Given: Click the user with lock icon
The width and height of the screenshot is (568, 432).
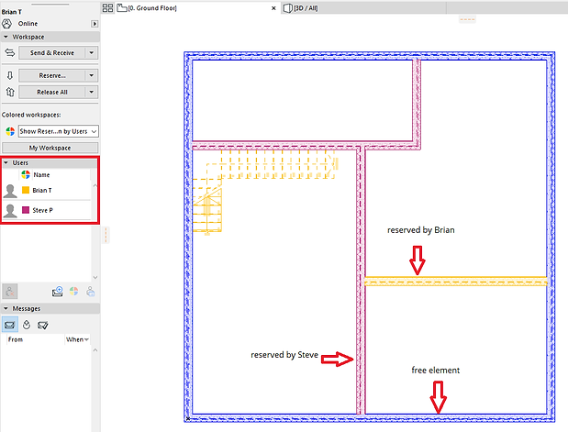Looking at the screenshot, I should [x=91, y=292].
